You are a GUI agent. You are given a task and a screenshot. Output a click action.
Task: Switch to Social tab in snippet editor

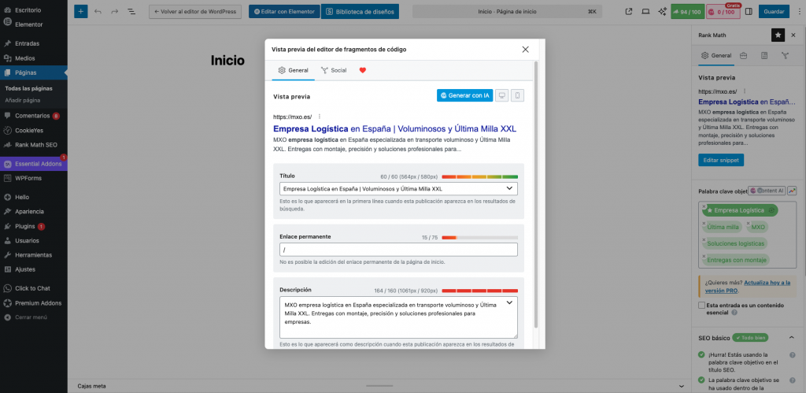tap(334, 70)
